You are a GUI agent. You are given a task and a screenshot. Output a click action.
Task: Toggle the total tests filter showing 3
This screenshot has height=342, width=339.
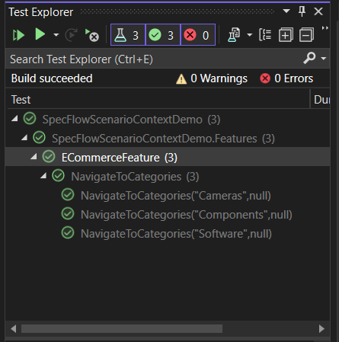tap(128, 35)
